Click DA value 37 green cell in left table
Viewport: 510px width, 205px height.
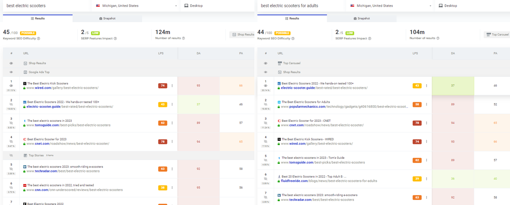[198, 104]
